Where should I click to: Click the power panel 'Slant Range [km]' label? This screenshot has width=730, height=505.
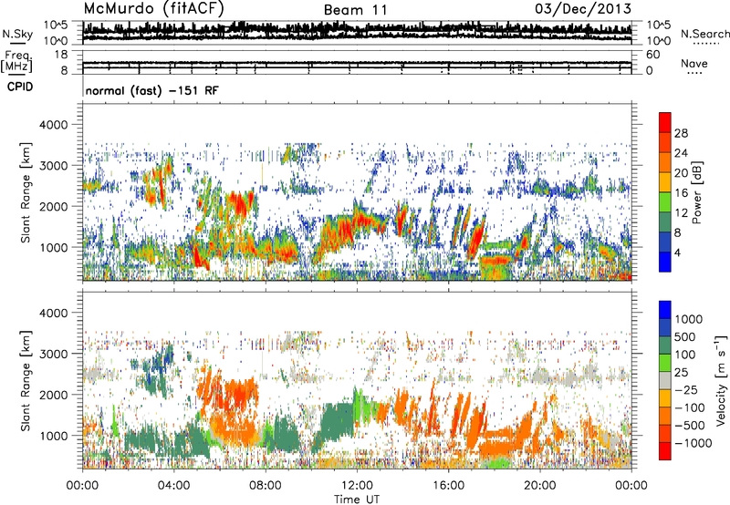click(26, 192)
